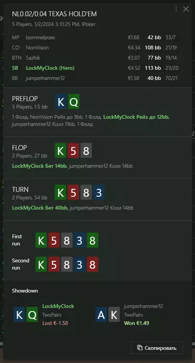
Task: Click the green King flop card
Action: pyautogui.click(x=61, y=150)
